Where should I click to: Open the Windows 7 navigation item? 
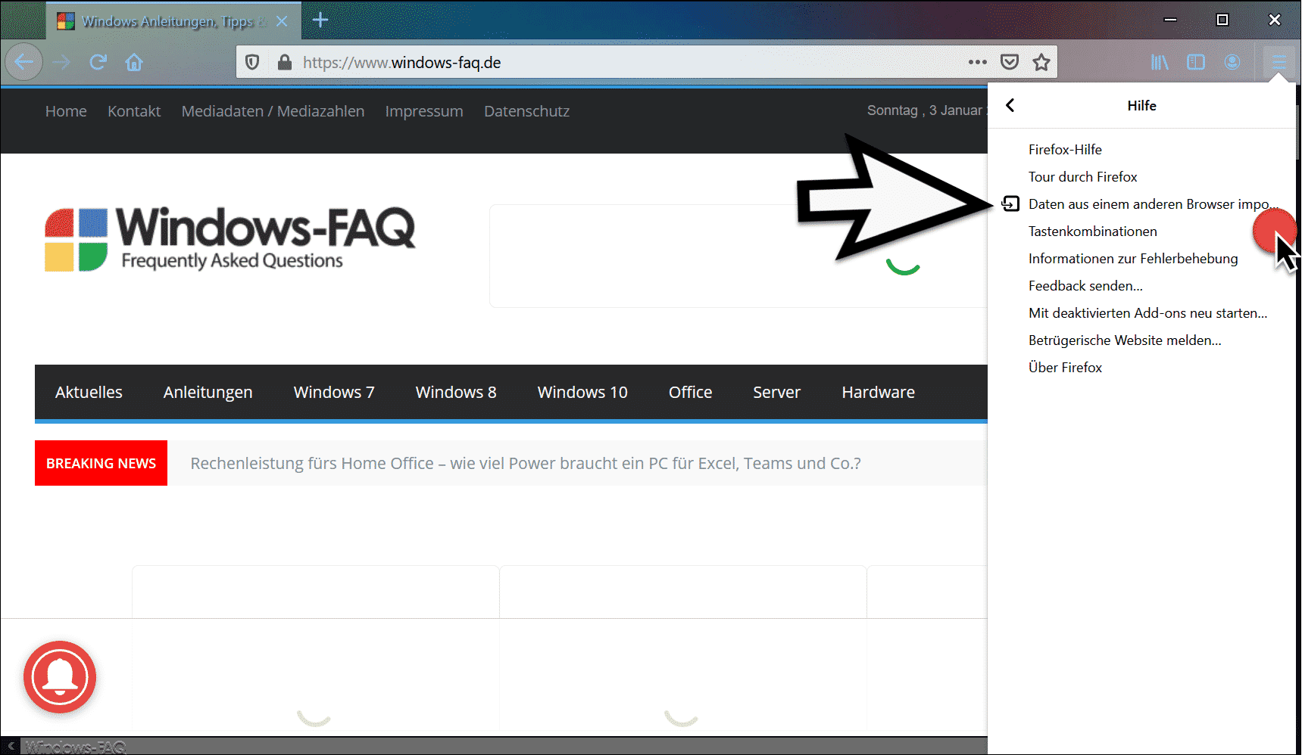(334, 392)
